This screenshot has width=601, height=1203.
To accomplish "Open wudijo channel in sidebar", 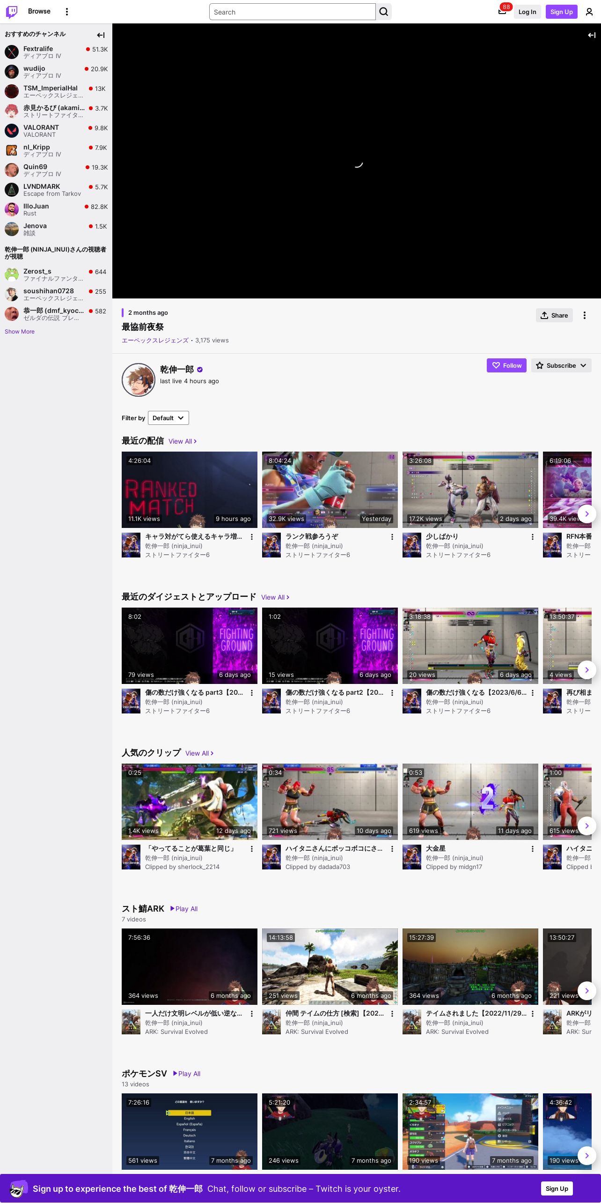I will tap(56, 72).
